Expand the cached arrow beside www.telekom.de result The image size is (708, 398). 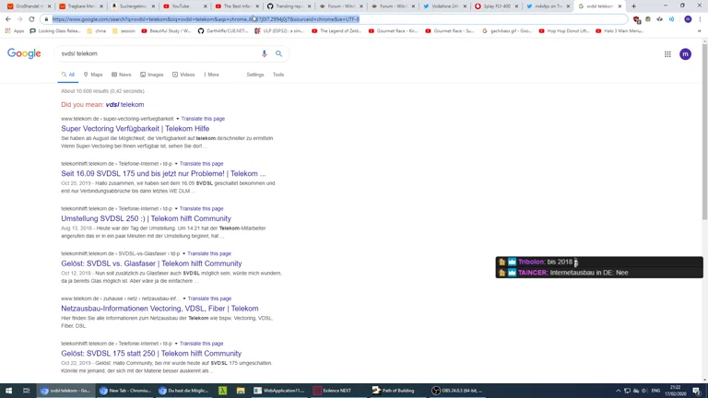[x=178, y=119]
